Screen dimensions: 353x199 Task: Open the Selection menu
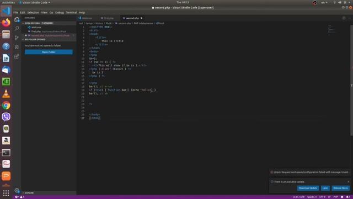pyautogui.click(x=33, y=12)
